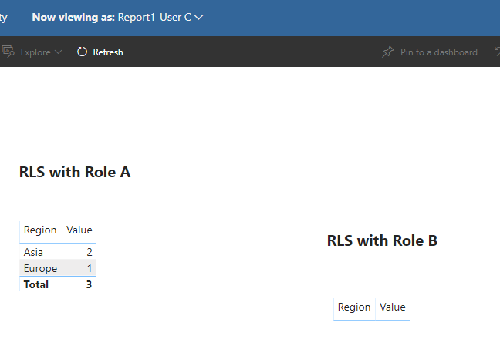Click the Total row label

click(x=36, y=284)
